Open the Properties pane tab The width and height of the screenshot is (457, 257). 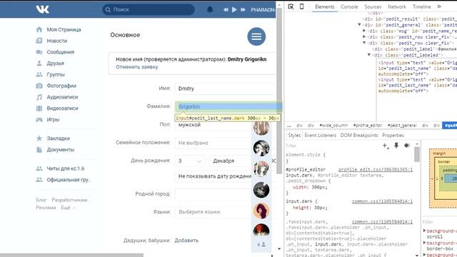(x=393, y=136)
